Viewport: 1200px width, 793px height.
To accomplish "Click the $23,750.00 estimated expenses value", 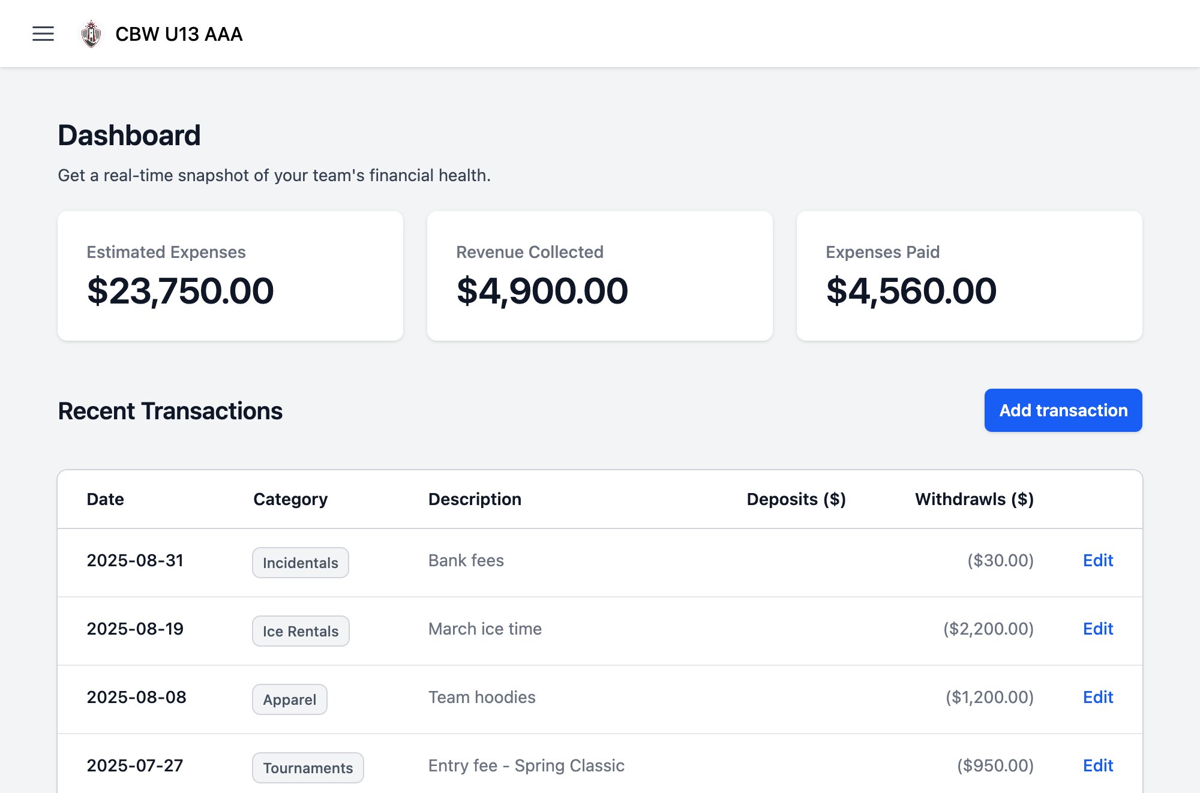I will [180, 291].
